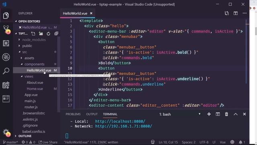The height and width of the screenshot is (145, 257).
Task: Split the terminal panel
Action: [218, 114]
